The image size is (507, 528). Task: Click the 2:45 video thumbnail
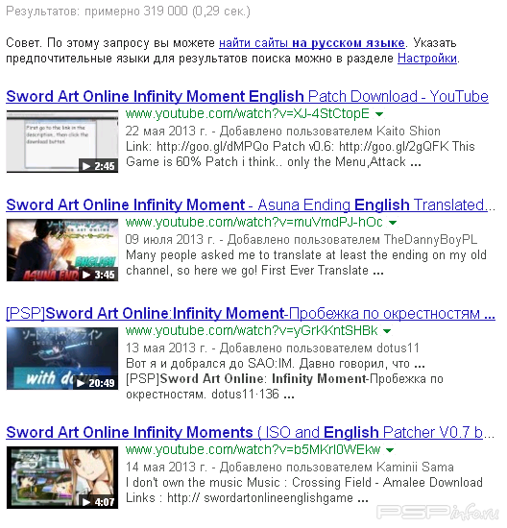(62, 141)
